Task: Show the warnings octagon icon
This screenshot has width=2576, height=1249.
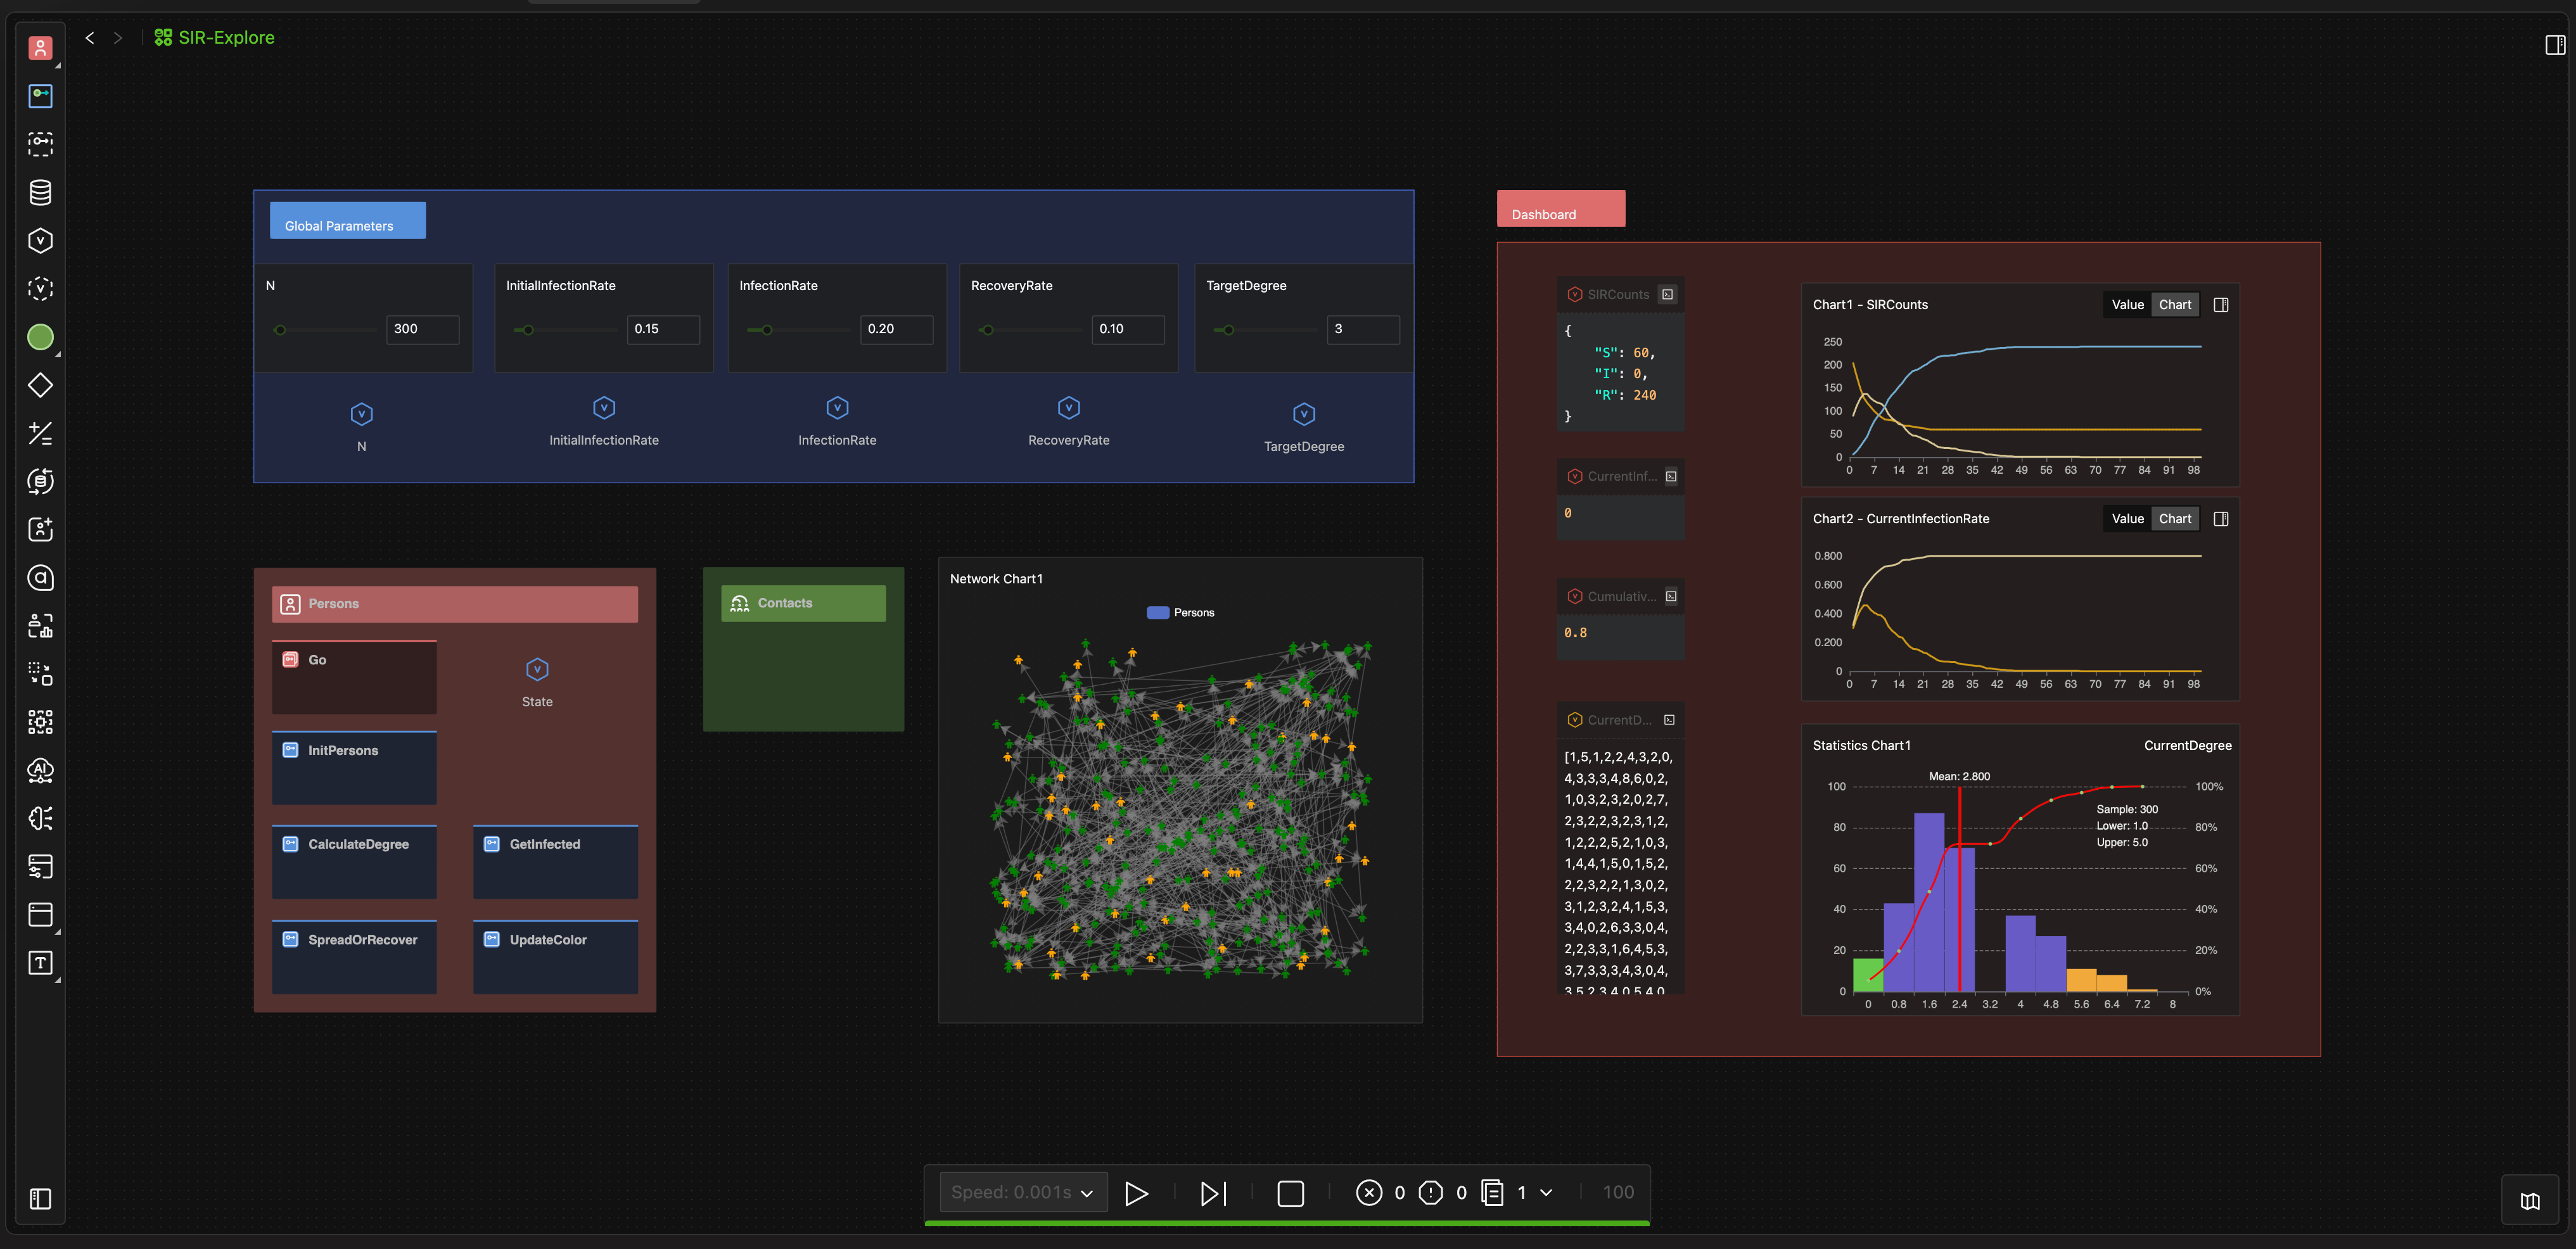Action: click(x=1431, y=1193)
